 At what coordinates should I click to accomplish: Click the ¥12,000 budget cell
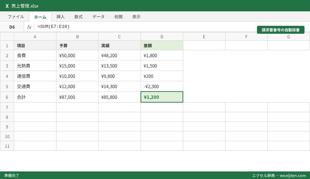click(x=77, y=86)
